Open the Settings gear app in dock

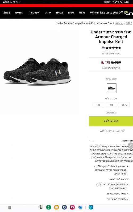click(64, 207)
